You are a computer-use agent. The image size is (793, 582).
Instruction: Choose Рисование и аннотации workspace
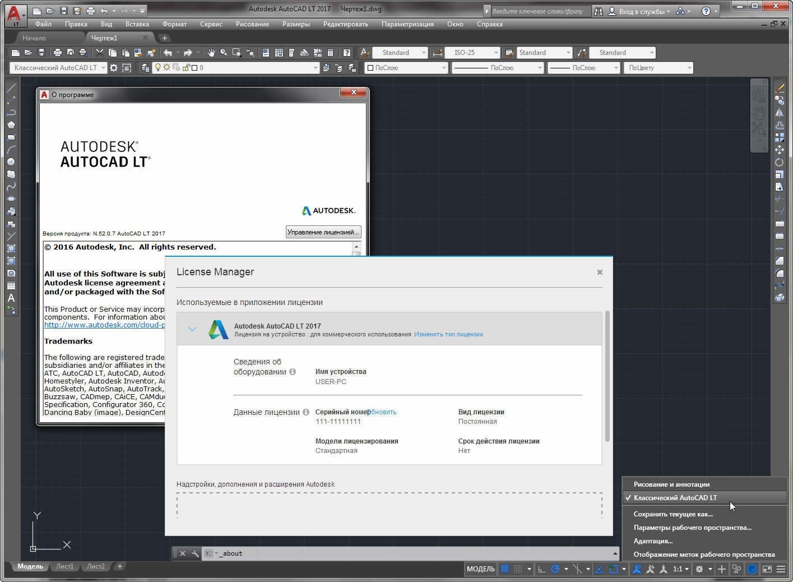671,484
